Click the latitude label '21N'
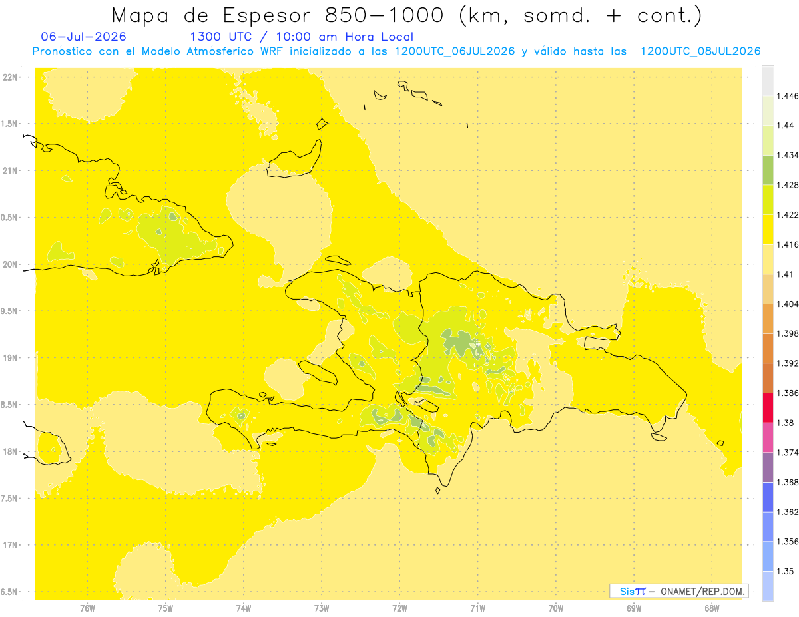 10,171
